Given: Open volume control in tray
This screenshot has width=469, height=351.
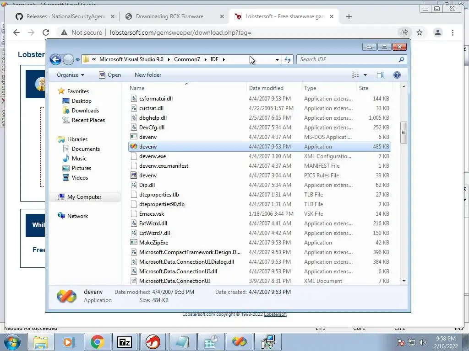Looking at the screenshot, I should [423, 342].
